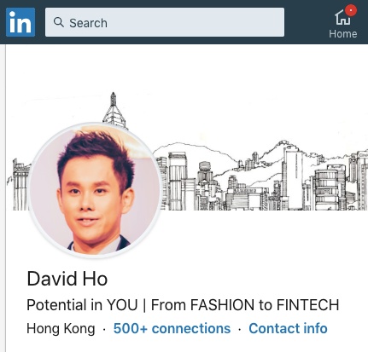
Task: Click the red notification badge on Home
Action: (x=351, y=10)
